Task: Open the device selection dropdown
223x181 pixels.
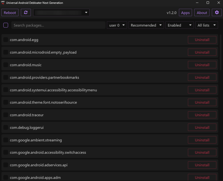Action: coord(61,13)
